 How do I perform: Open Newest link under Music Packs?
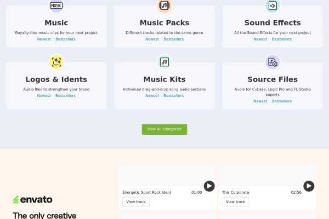click(152, 39)
